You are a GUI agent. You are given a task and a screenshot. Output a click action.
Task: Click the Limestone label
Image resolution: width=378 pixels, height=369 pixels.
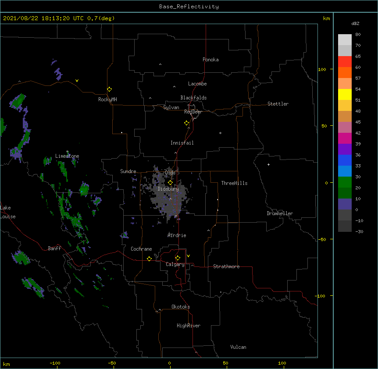pos(67,156)
